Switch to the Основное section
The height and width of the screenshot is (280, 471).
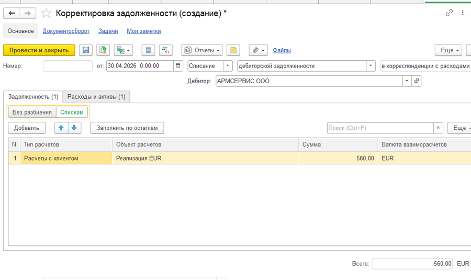[21, 31]
